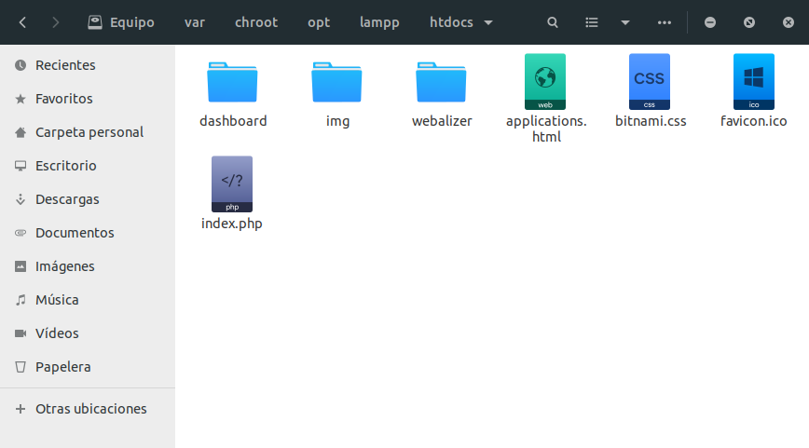Open the htdocs path dropdown arrow
The width and height of the screenshot is (809, 448).
pyautogui.click(x=489, y=22)
